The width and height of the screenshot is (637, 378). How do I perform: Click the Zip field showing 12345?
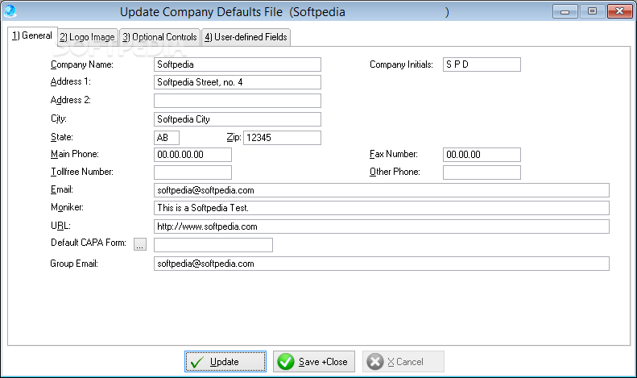[282, 138]
